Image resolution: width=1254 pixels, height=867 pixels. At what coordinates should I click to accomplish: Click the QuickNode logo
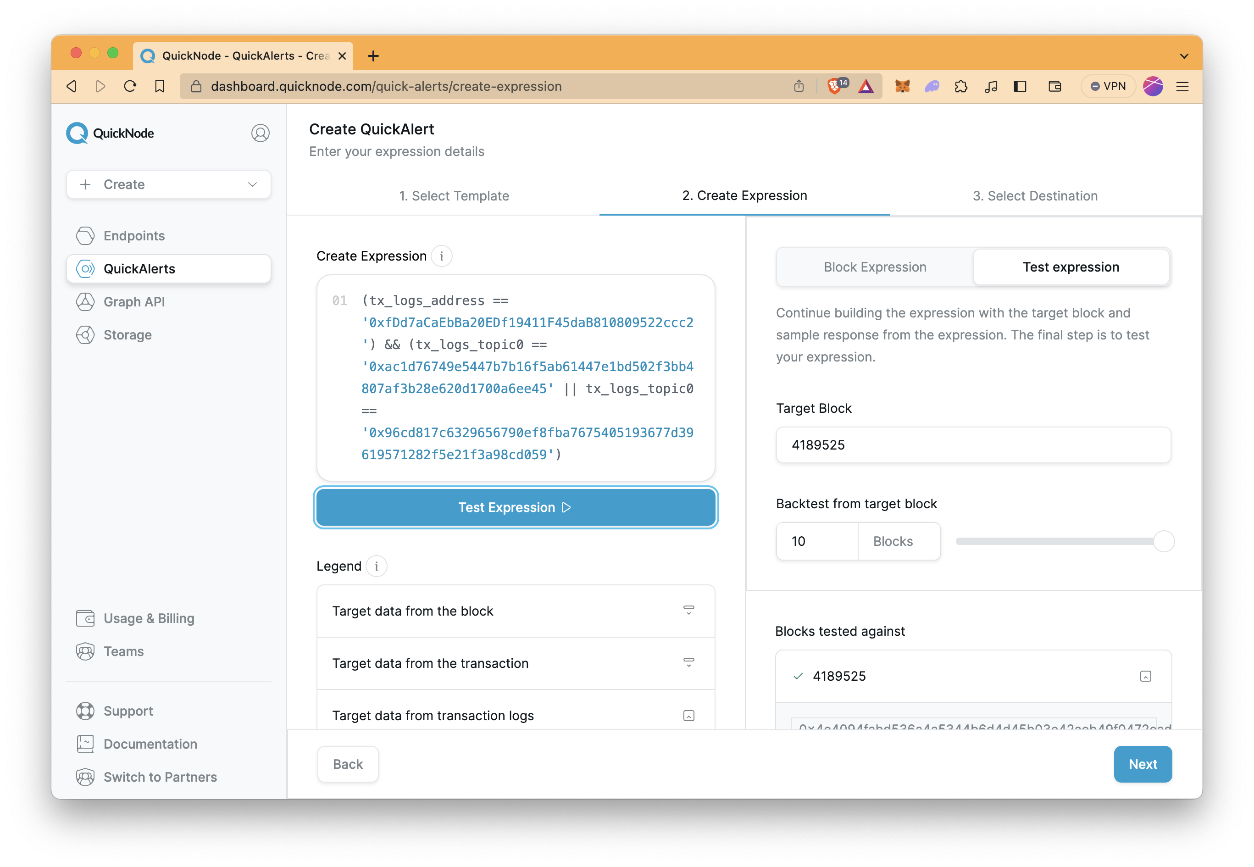pyautogui.click(x=110, y=133)
